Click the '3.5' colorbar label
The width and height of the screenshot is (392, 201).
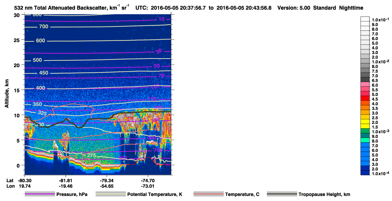tap(375, 108)
